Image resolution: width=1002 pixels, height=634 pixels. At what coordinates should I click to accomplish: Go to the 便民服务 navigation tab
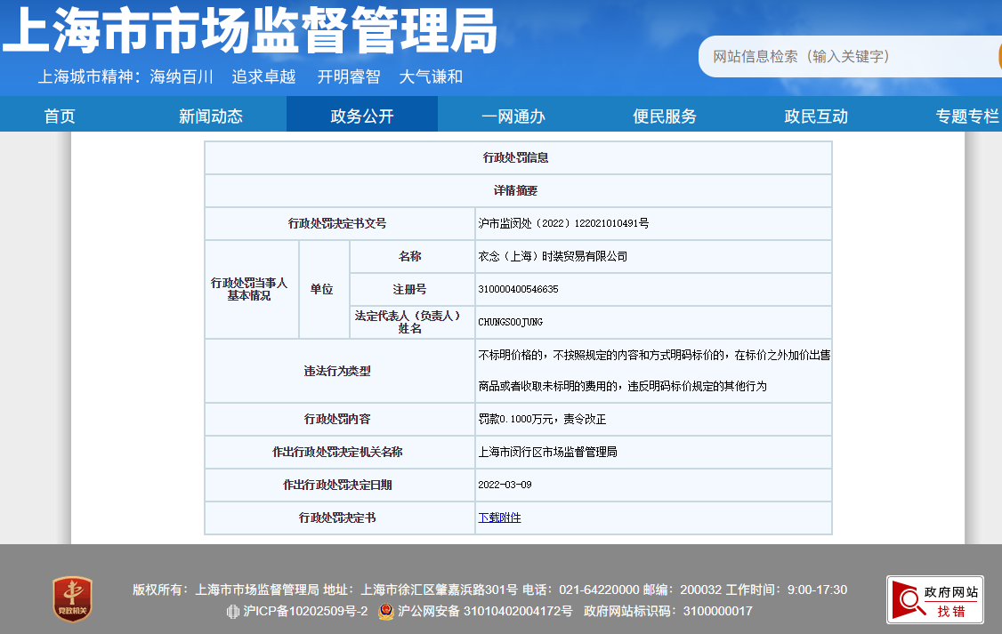click(665, 116)
